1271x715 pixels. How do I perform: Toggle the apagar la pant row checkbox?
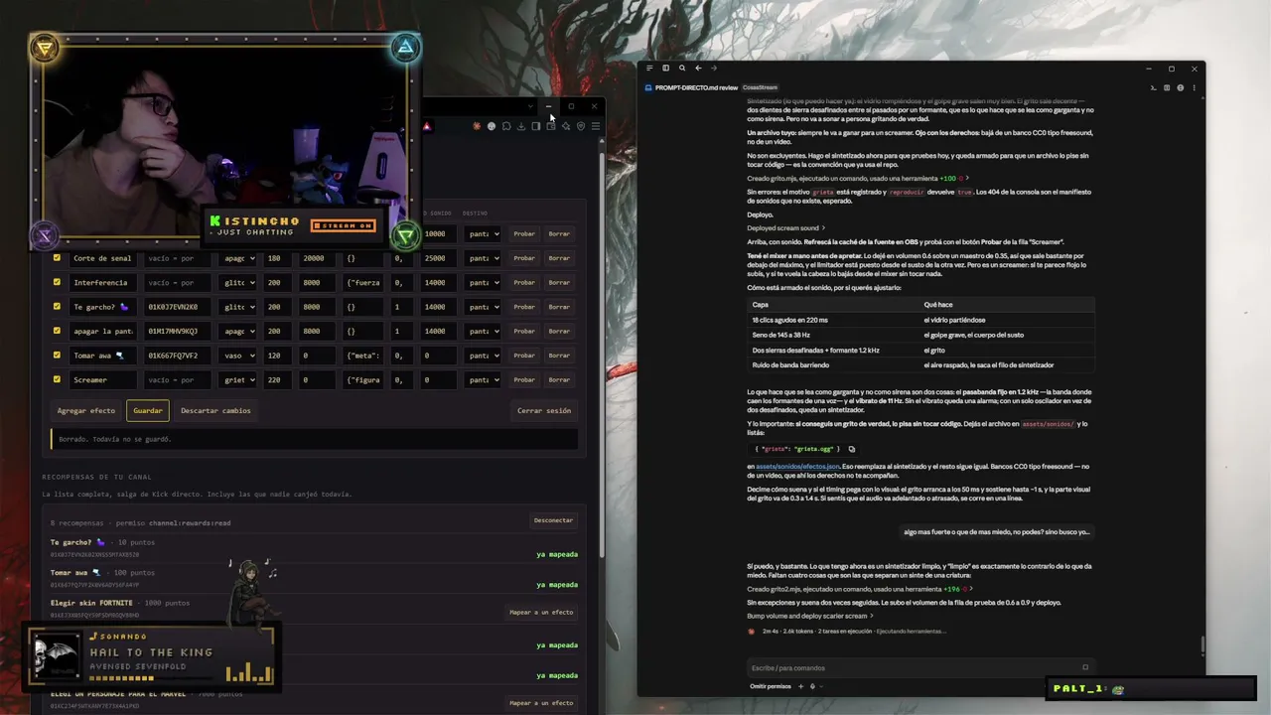57,331
